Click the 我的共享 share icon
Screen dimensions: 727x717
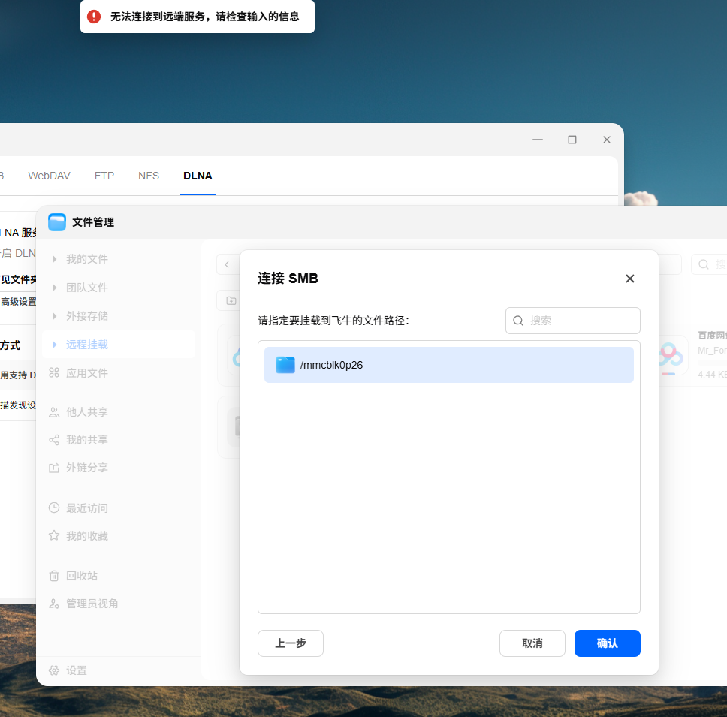tap(54, 440)
